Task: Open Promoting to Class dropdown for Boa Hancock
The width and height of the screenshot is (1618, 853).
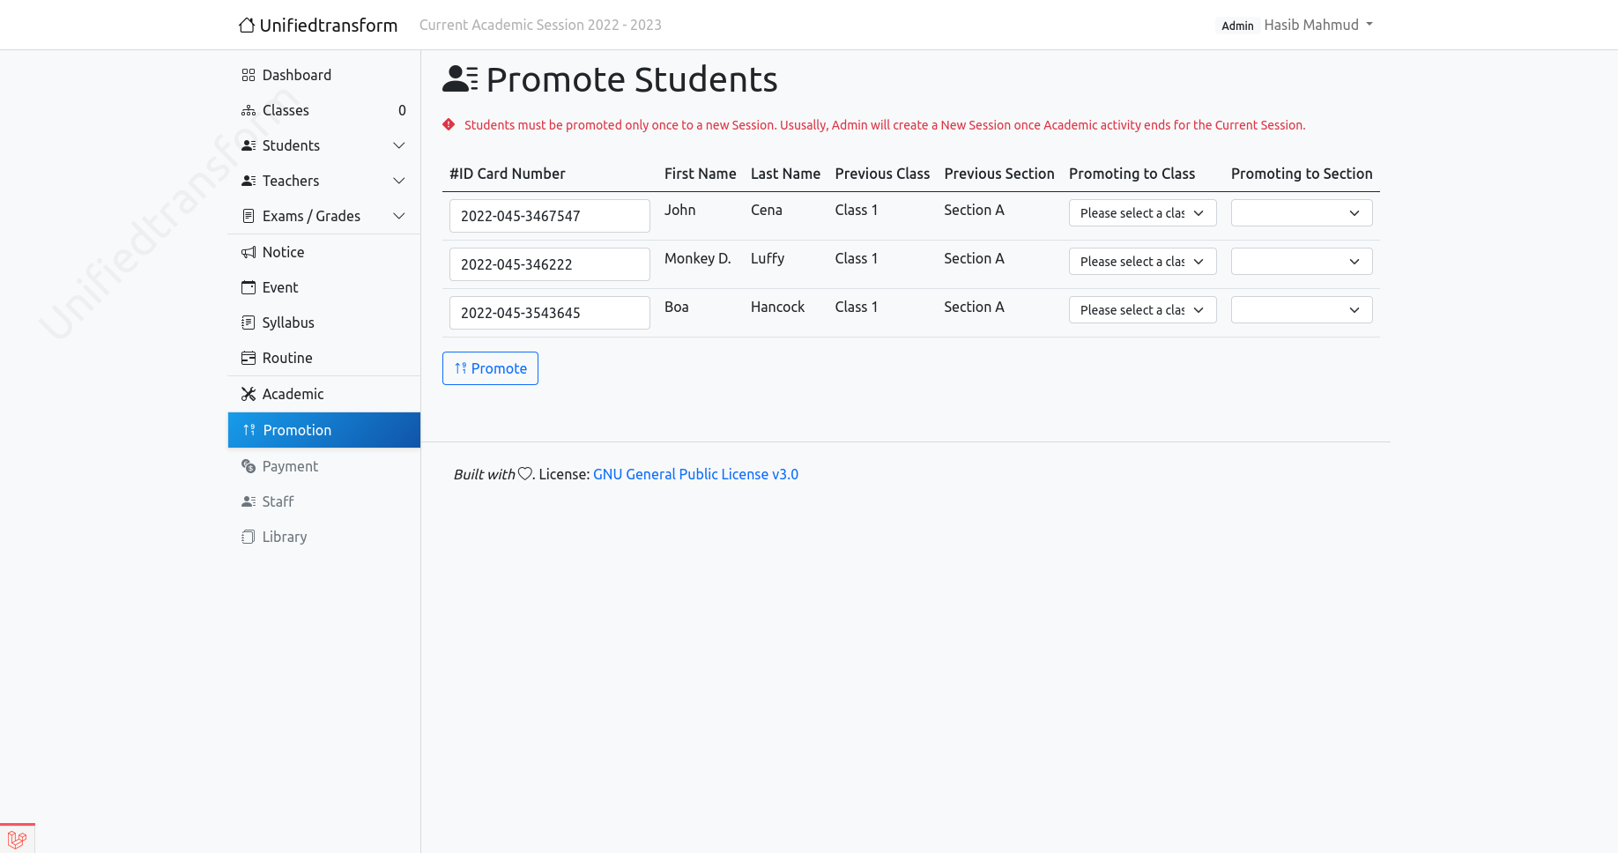Action: click(1142, 310)
